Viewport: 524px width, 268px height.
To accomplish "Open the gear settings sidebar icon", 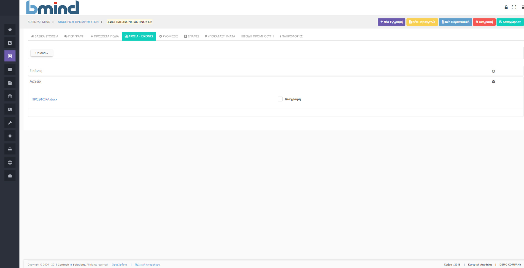I will pos(10,136).
